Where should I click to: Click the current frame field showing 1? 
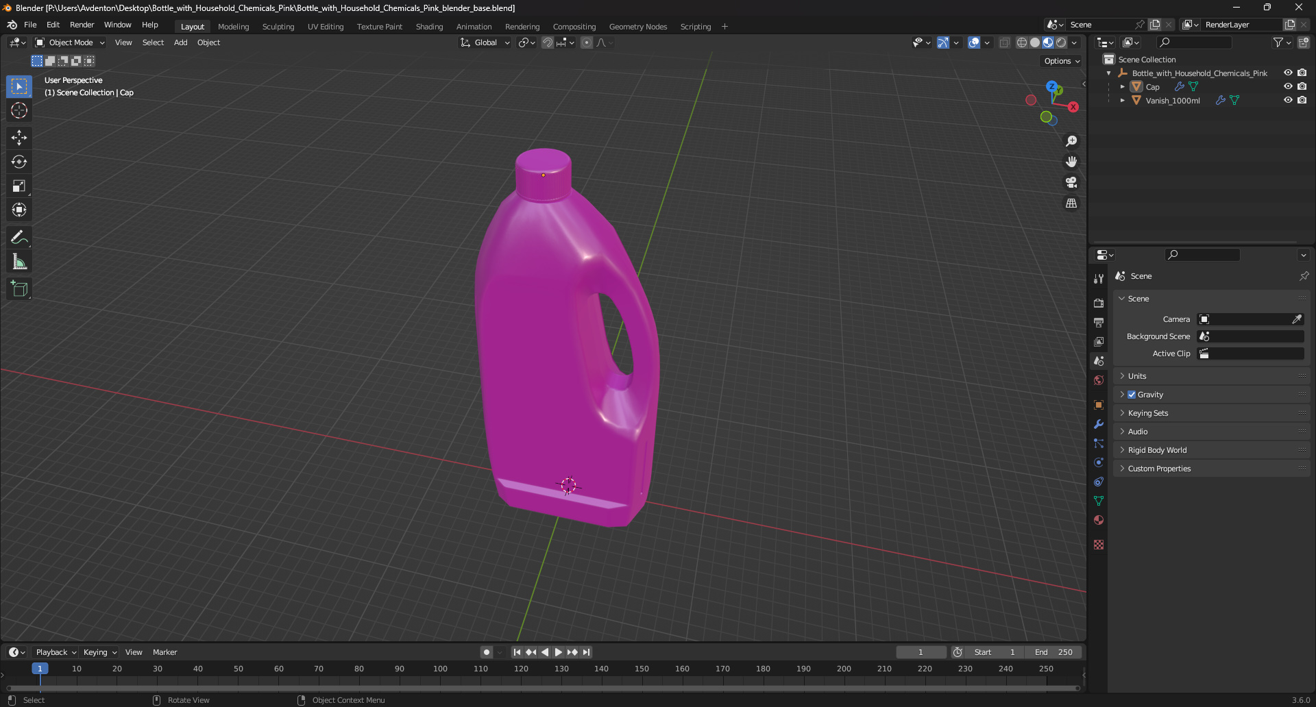[x=921, y=652]
